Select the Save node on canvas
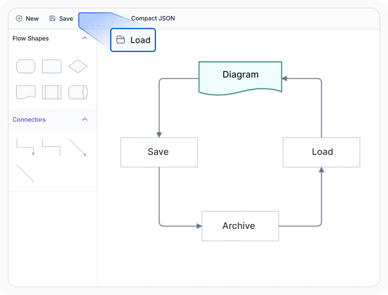This screenshot has width=388, height=295. (159, 152)
